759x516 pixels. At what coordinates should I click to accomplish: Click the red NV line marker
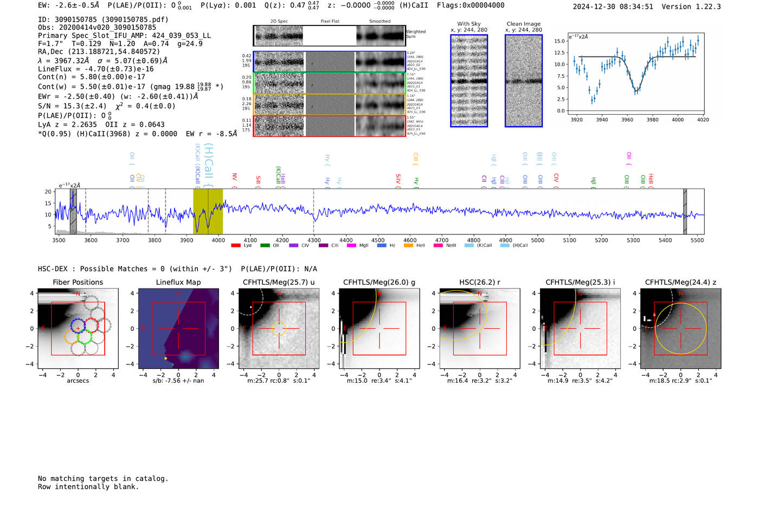234,180
